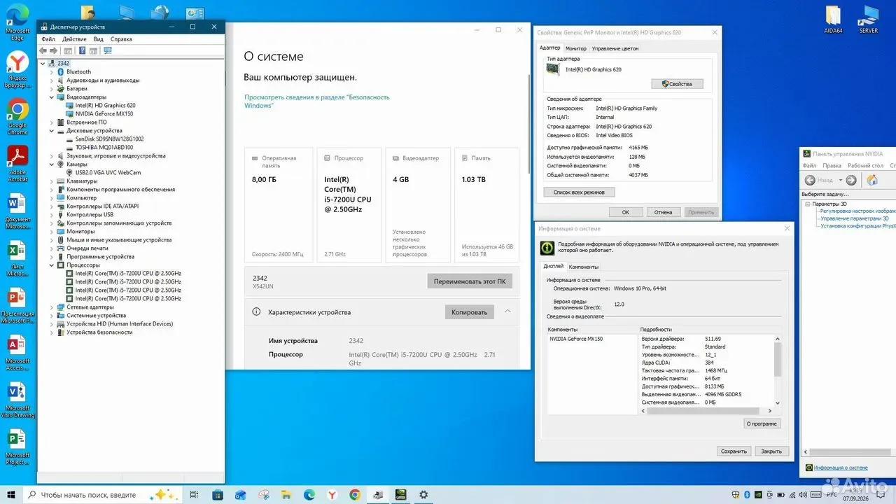Open the Settings gear on the taskbar
The image size is (896, 504).
423,494
